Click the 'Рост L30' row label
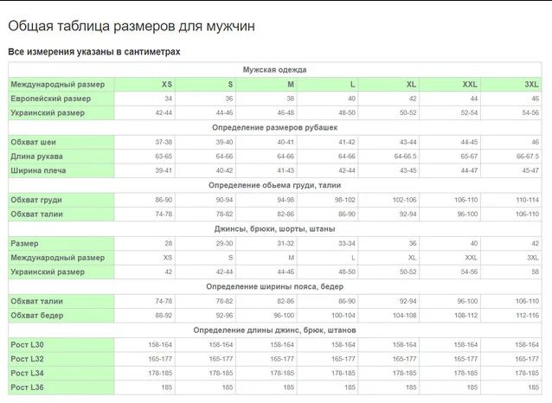 27,345
